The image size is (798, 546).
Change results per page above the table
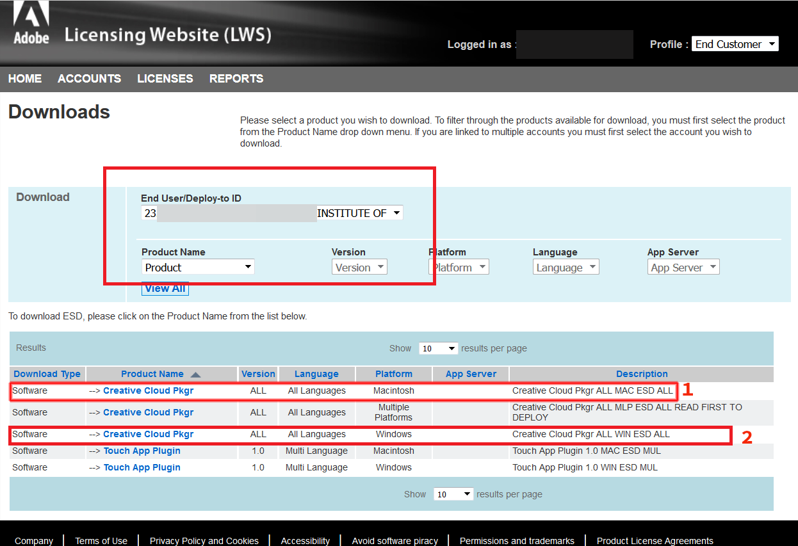tap(438, 348)
